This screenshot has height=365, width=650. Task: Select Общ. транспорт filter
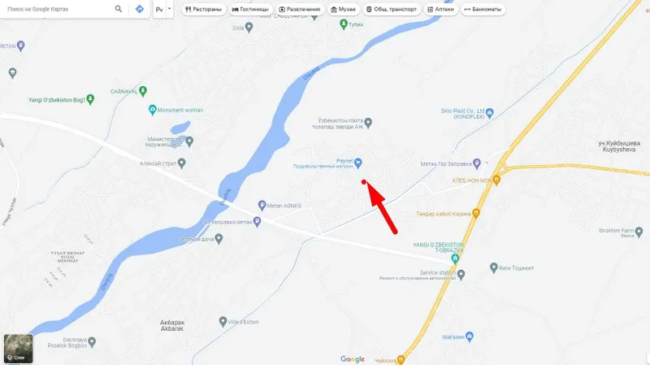coord(392,9)
